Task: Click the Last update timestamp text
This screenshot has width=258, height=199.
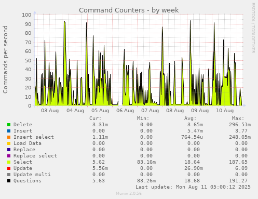Action: click(x=193, y=187)
